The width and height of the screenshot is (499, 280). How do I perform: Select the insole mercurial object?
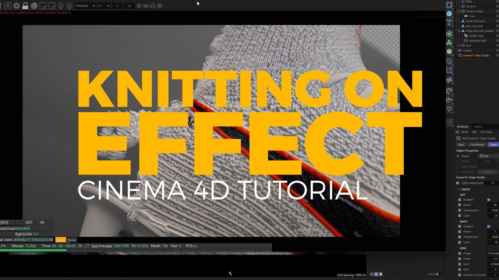475,21
